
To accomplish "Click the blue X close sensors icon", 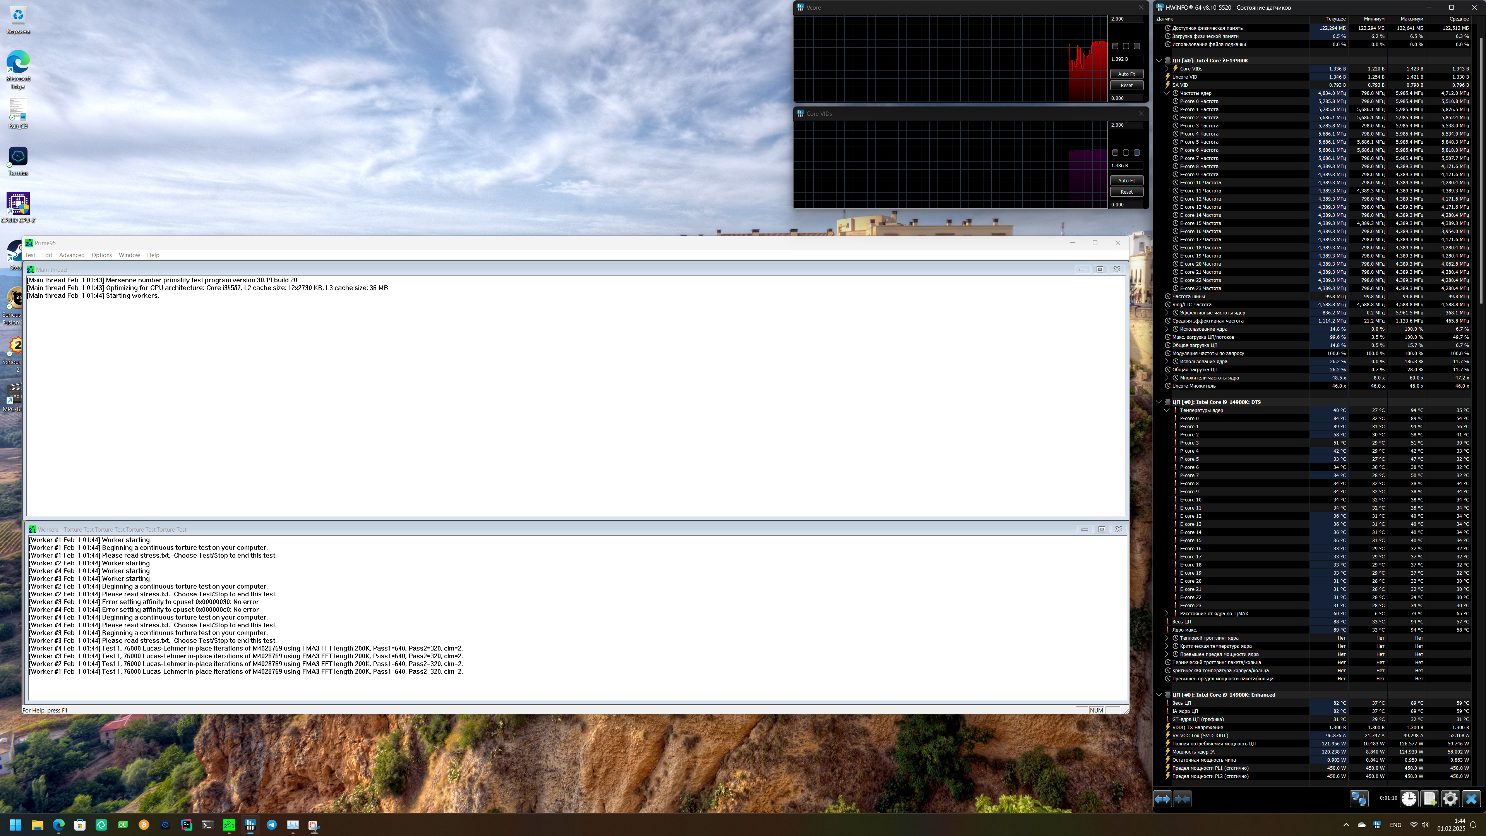I will (x=1471, y=798).
